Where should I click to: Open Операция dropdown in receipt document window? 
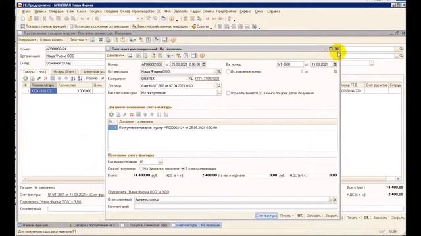27,40
